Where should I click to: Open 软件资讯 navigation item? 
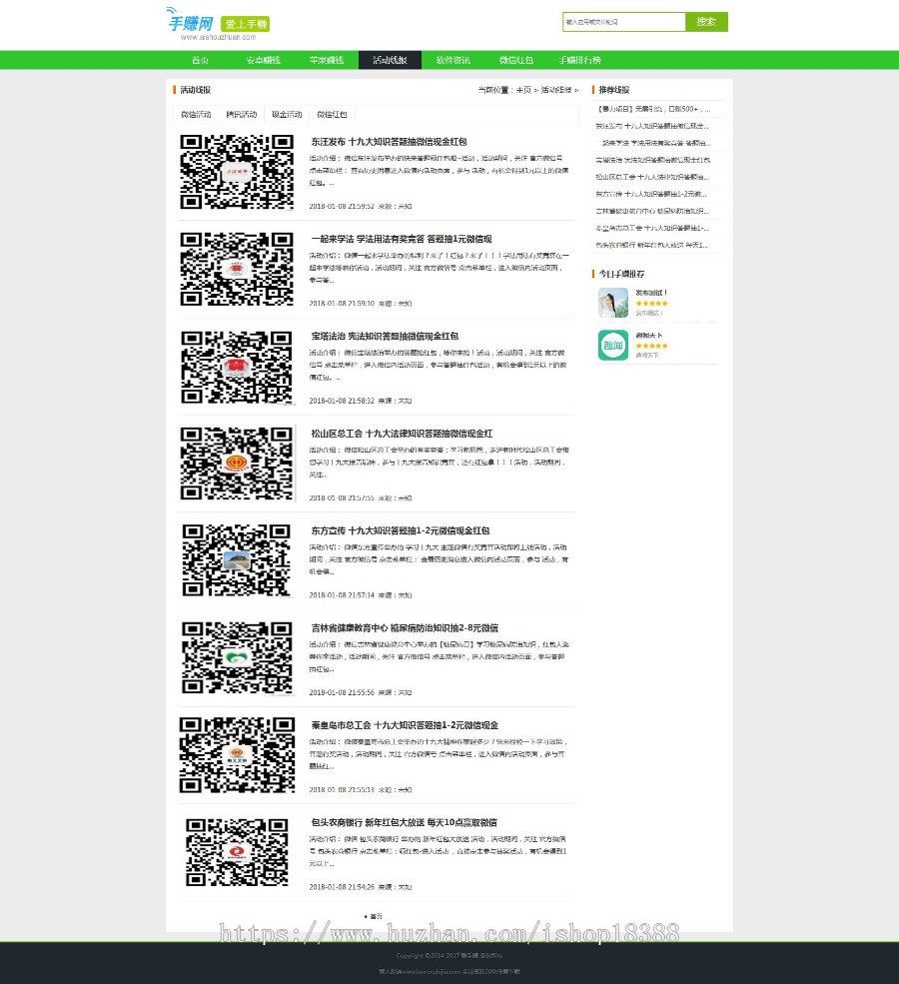click(452, 60)
